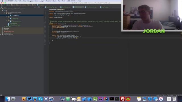Open IntelliJ IDEA icon in the Dock
Screen dimensions: 182x102
[106, 99]
